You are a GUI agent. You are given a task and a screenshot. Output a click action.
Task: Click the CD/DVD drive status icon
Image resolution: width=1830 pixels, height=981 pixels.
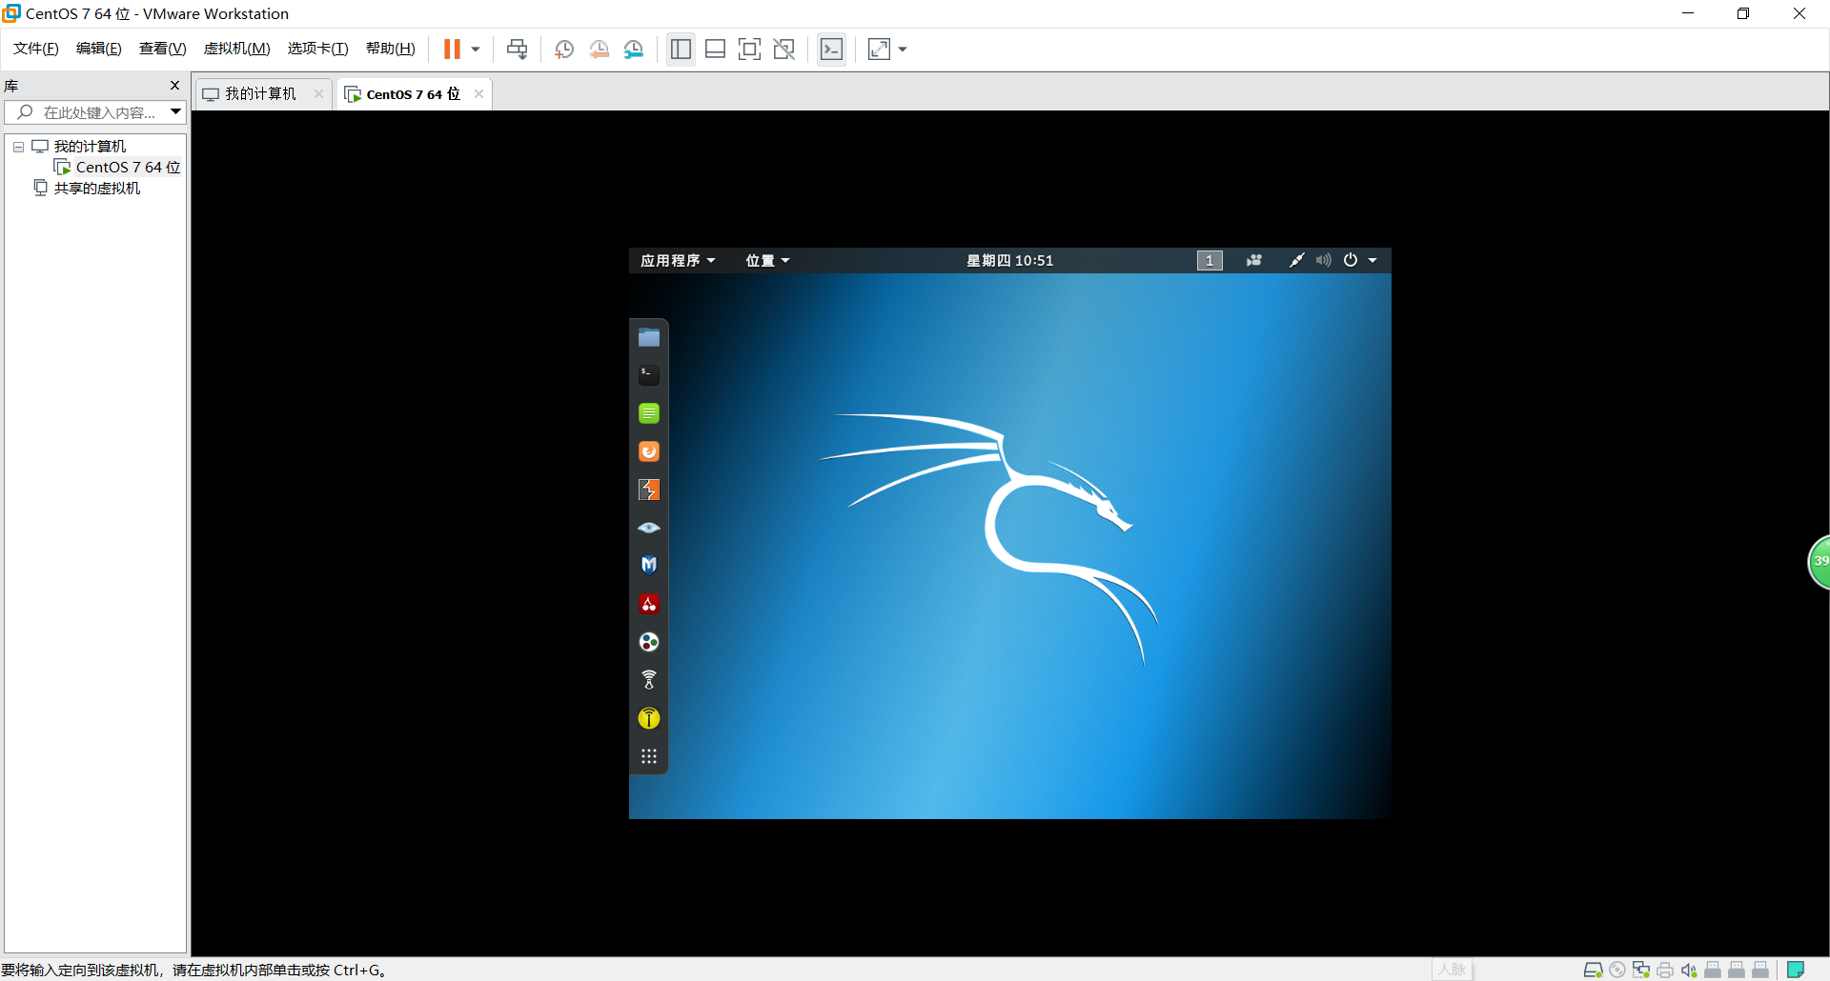pyautogui.click(x=1617, y=970)
